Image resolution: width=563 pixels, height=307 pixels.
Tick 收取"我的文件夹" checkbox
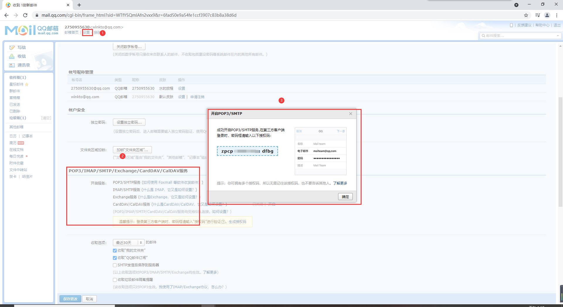point(115,250)
